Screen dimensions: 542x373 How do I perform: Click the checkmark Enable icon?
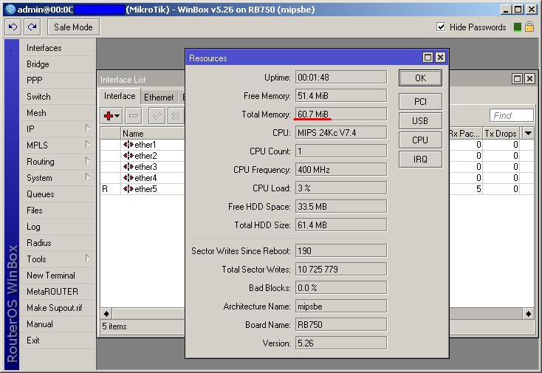(x=157, y=116)
